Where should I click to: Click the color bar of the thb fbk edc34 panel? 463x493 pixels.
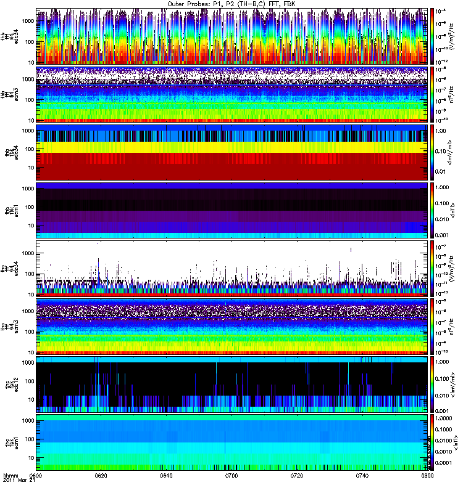432,152
